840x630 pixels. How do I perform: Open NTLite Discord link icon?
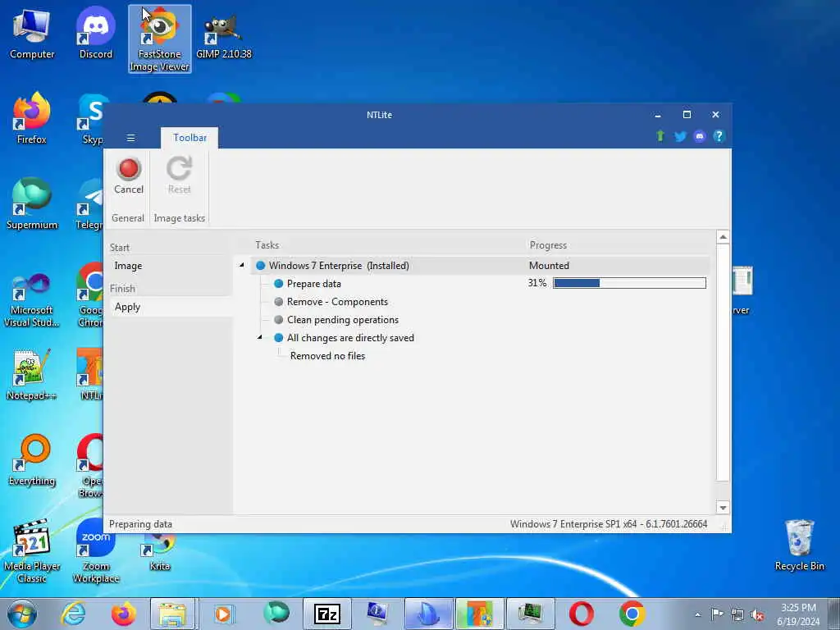(699, 137)
